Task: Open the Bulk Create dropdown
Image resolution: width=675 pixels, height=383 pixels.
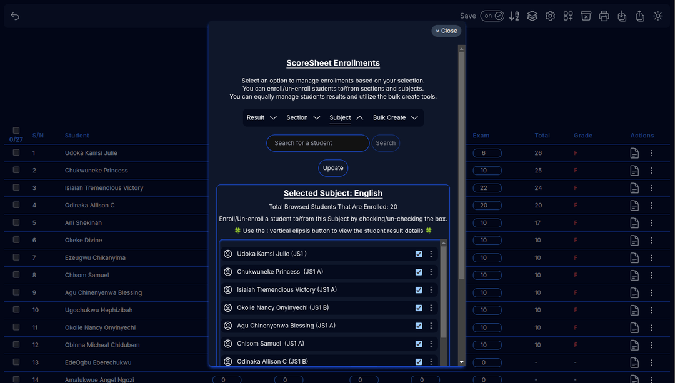Action: tap(393, 117)
